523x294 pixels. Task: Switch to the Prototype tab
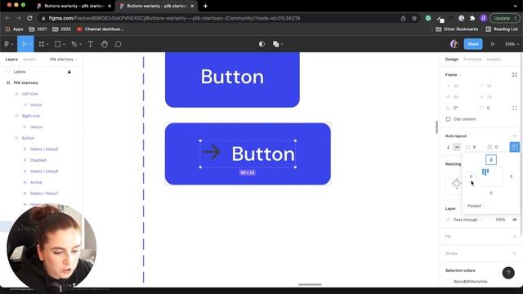pos(472,60)
